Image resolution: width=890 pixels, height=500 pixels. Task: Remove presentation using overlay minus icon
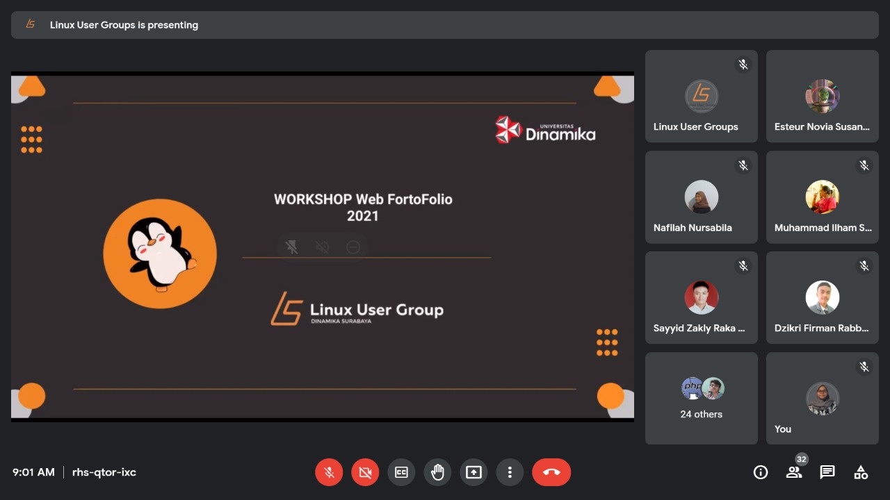(353, 247)
